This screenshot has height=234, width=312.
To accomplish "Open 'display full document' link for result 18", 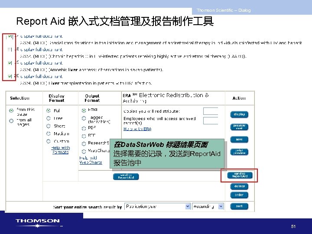I will pyautogui.click(x=42, y=49).
